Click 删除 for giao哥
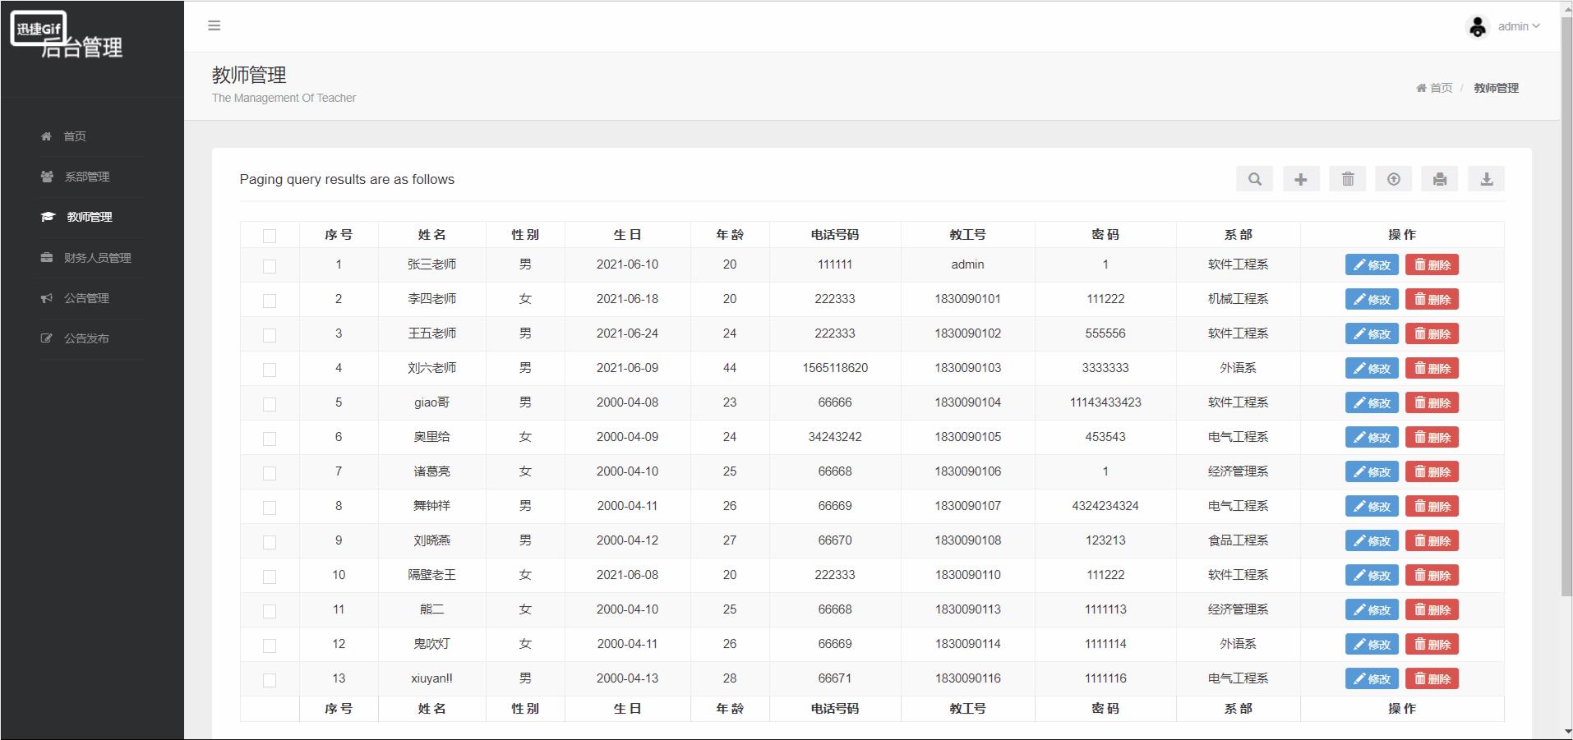This screenshot has width=1573, height=740. click(x=1432, y=403)
